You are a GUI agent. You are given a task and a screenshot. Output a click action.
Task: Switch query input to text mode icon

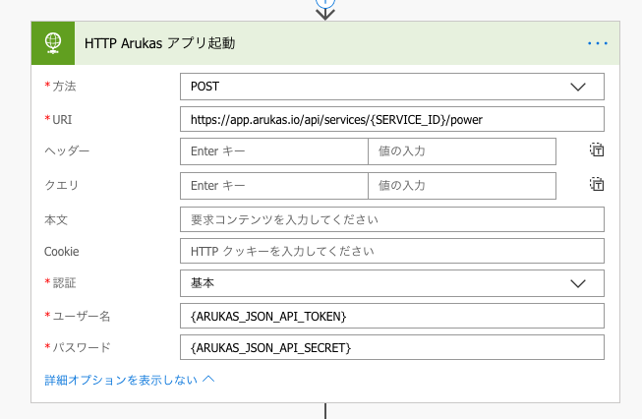(597, 184)
